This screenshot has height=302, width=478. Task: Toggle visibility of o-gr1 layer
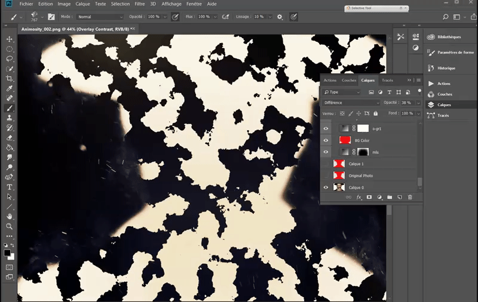pos(326,128)
